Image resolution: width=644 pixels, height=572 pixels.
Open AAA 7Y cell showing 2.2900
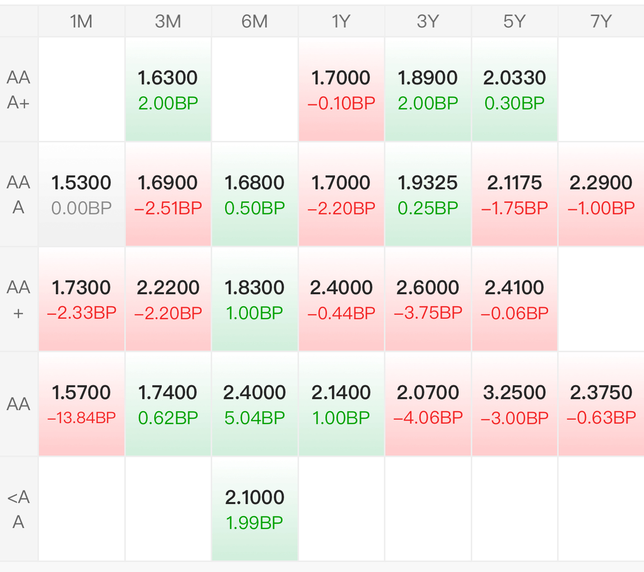click(601, 195)
